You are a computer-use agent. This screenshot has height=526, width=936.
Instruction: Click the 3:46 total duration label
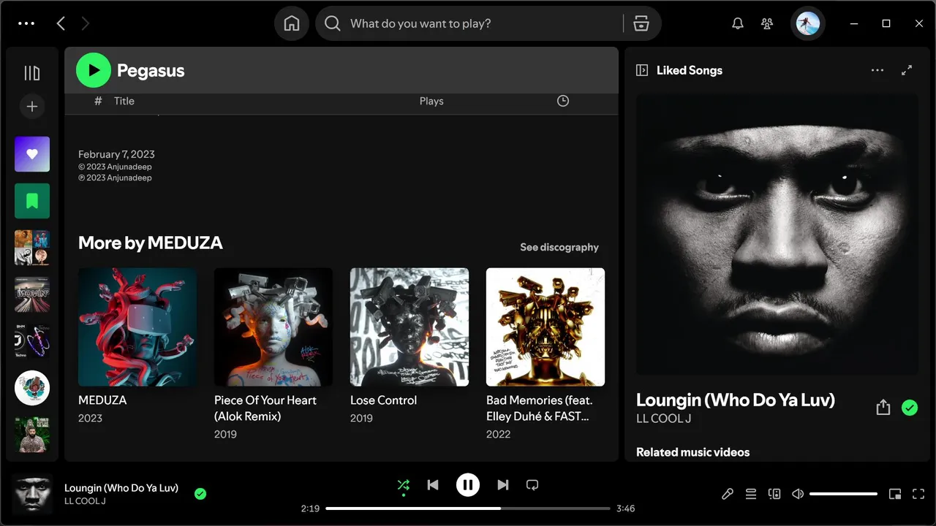point(625,508)
